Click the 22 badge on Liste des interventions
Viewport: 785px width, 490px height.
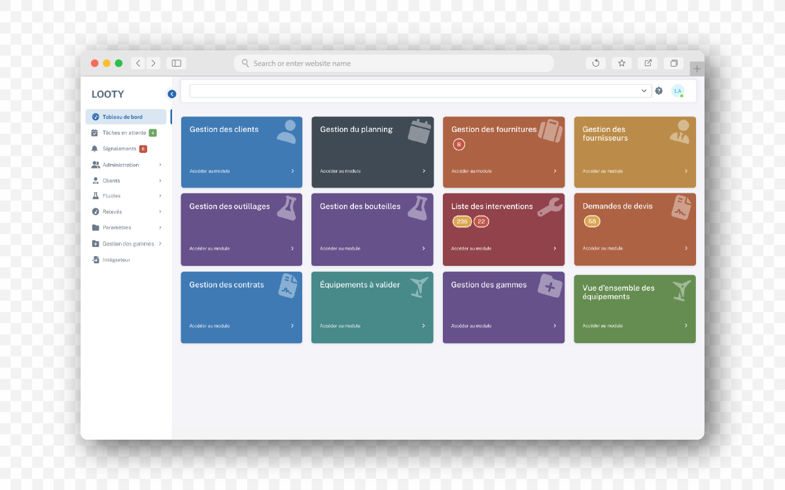click(x=481, y=221)
